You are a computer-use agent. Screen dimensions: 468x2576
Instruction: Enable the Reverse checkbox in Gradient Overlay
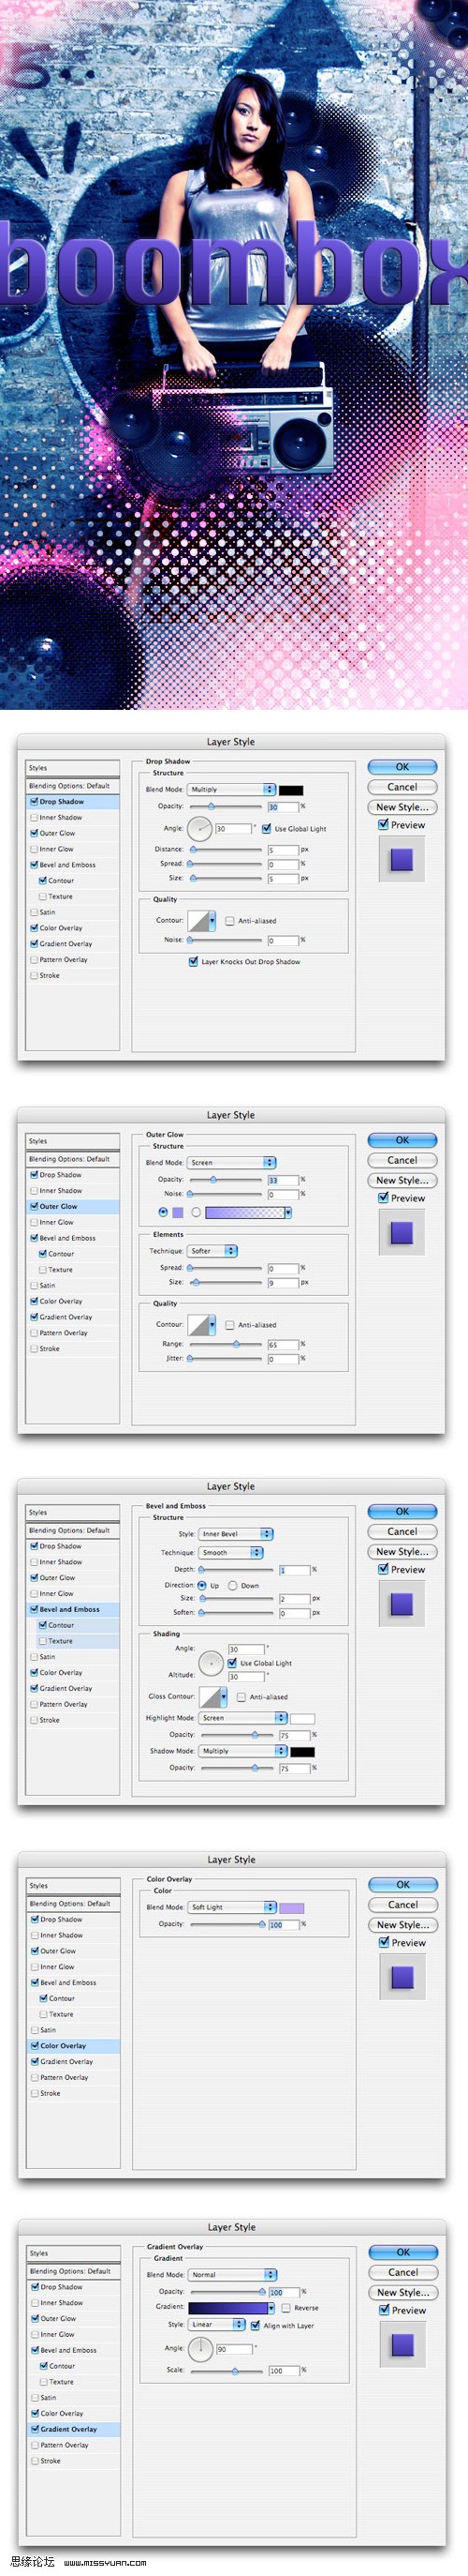click(x=286, y=2307)
